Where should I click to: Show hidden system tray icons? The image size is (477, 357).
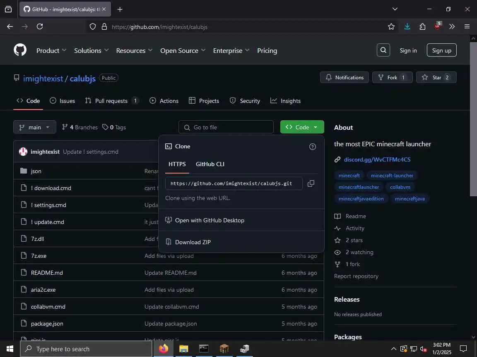394,349
